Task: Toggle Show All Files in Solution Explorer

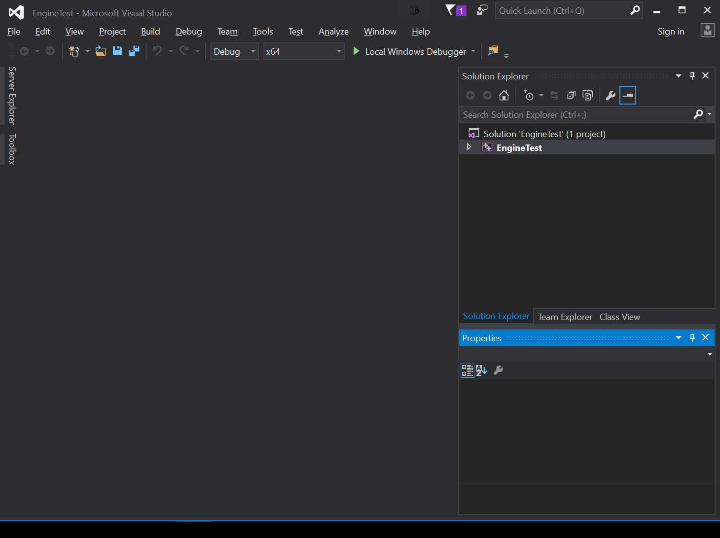Action: click(588, 95)
